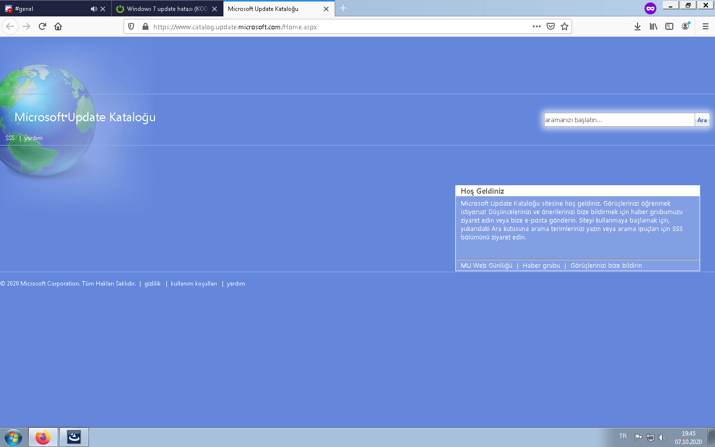This screenshot has width=715, height=447.
Task: Open the Microsoft Update Kataloğu title link
Action: click(85, 117)
